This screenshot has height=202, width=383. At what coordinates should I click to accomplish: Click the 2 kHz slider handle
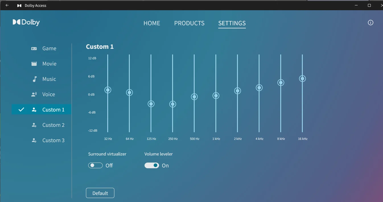238,91
